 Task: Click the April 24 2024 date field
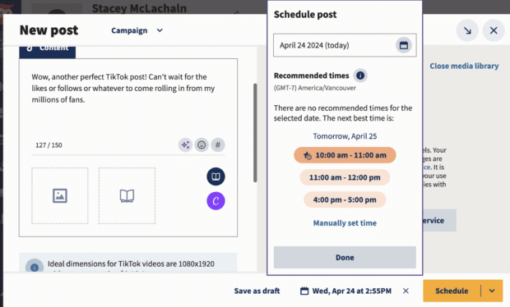pyautogui.click(x=345, y=45)
